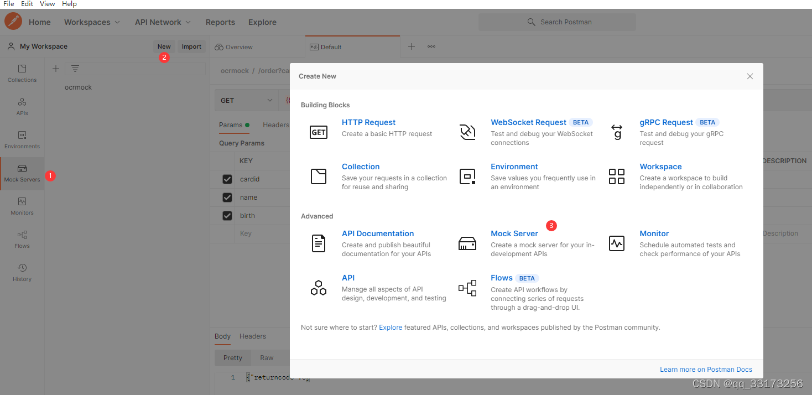
Task: Uncheck the cardid parameter checkbox
Action: 227,179
